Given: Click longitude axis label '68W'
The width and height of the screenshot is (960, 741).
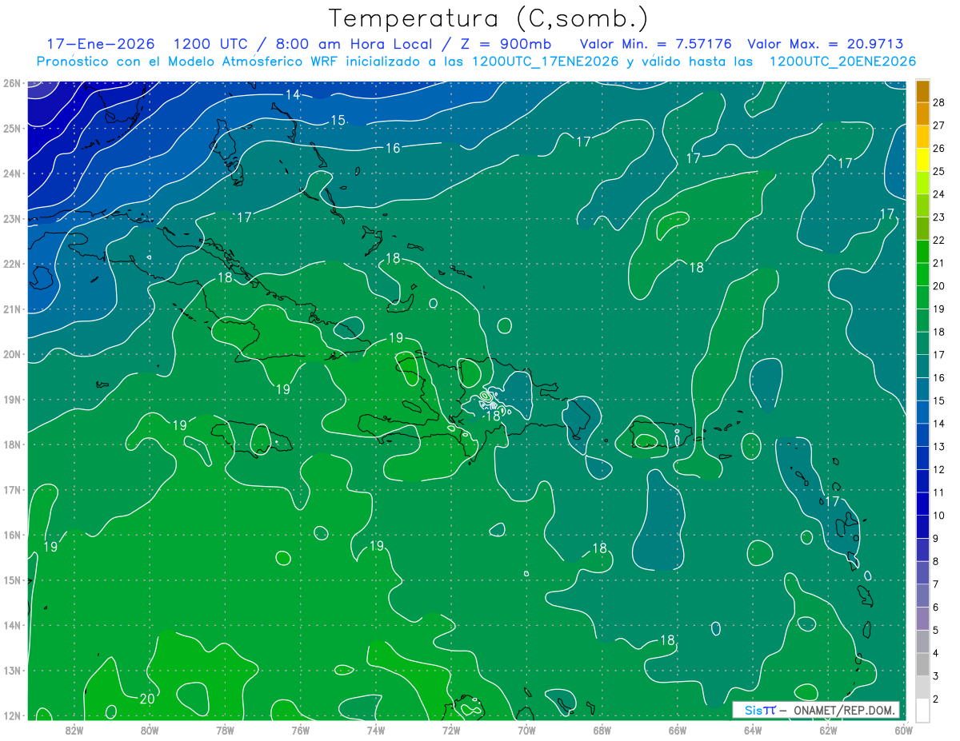Looking at the screenshot, I should point(602,730).
